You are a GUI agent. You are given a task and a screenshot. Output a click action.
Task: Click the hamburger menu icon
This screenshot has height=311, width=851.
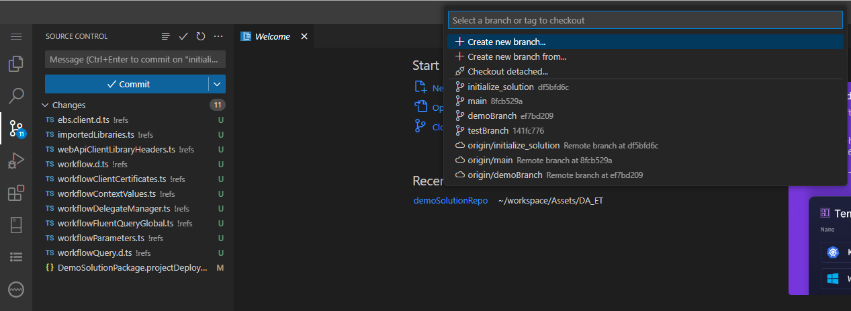click(16, 36)
